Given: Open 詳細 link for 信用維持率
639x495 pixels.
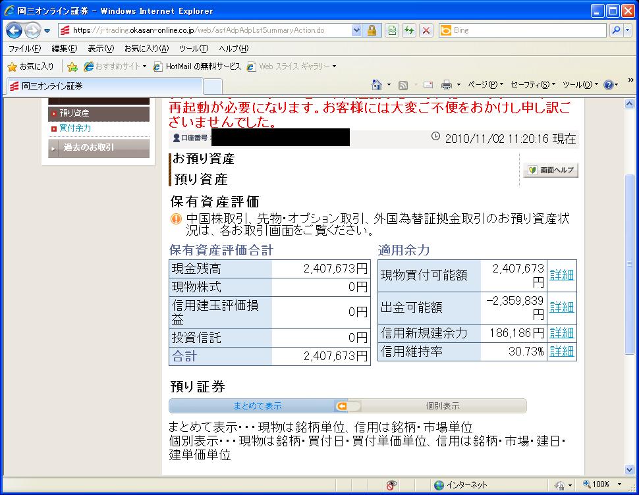Looking at the screenshot, I should tap(561, 352).
